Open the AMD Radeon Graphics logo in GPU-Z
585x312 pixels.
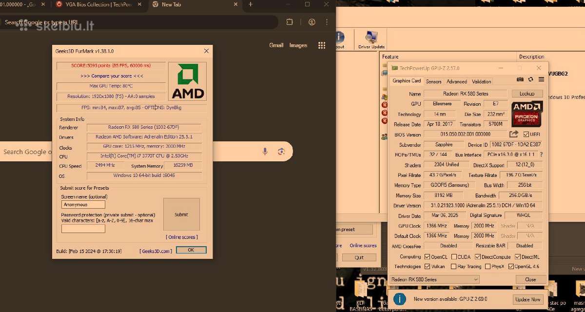pyautogui.click(x=527, y=113)
